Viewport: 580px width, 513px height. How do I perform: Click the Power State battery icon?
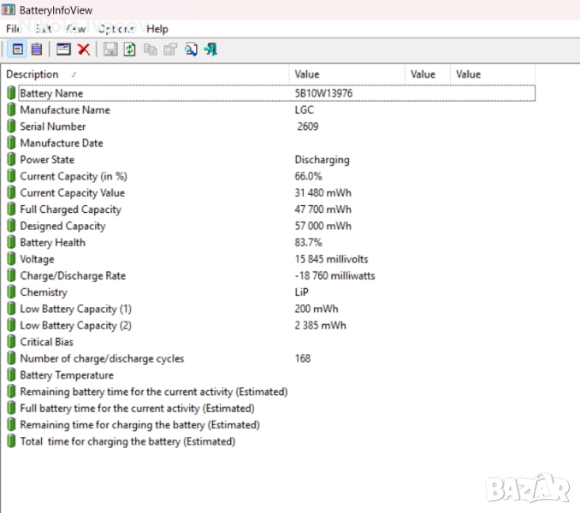click(x=11, y=160)
